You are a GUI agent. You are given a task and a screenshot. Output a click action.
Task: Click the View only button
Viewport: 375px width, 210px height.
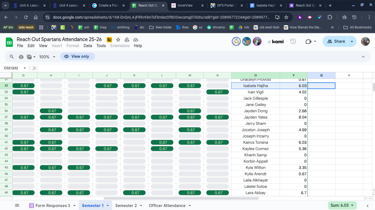click(77, 56)
